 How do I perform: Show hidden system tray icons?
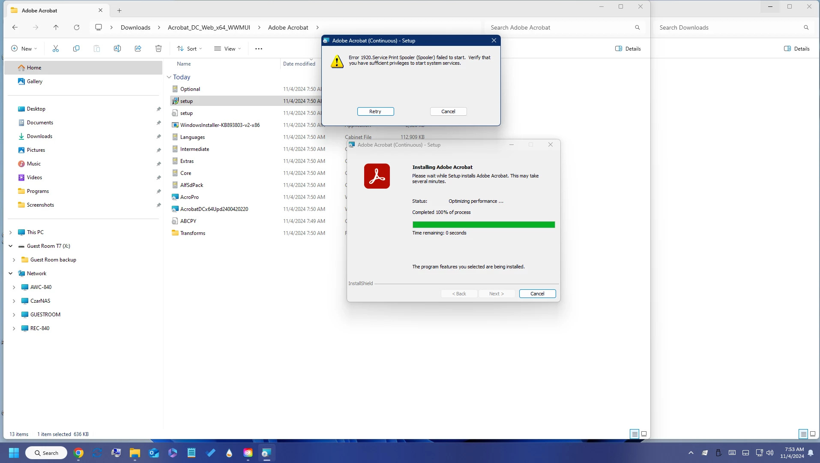tap(691, 453)
